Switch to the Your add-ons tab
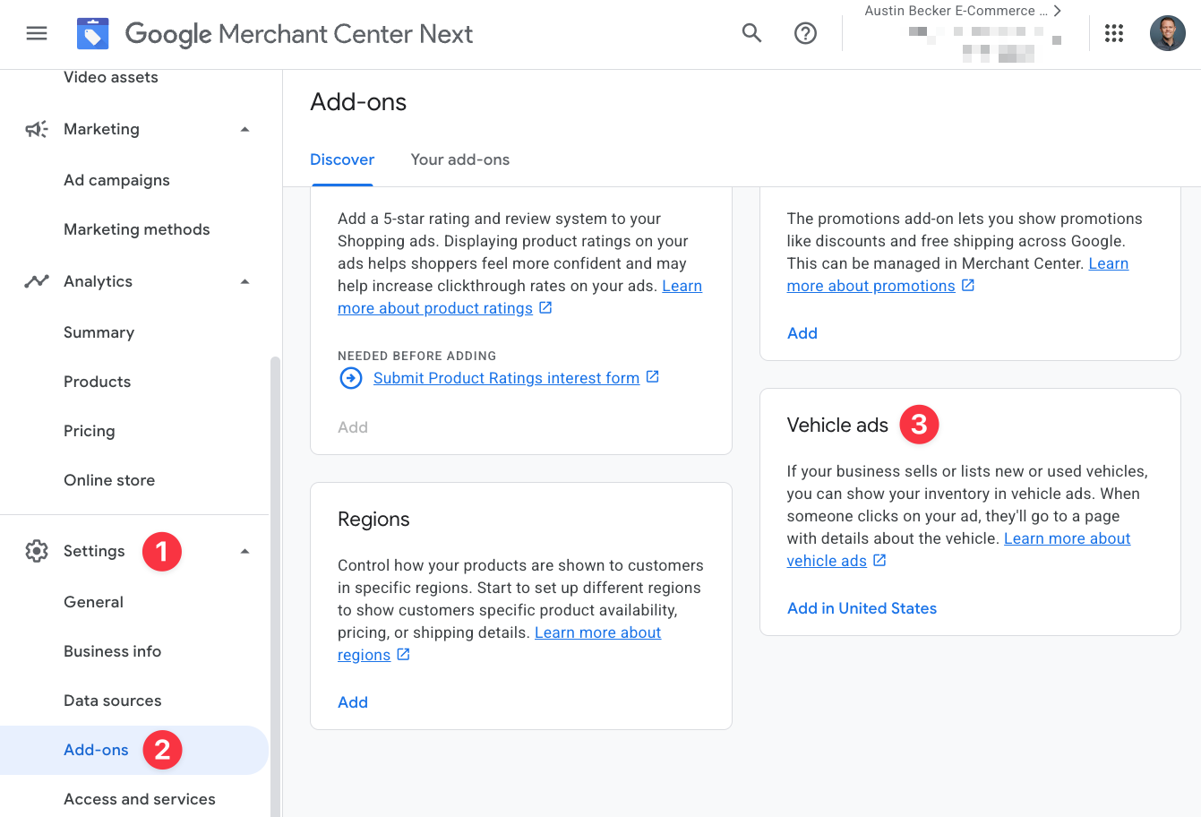The width and height of the screenshot is (1201, 817). (x=460, y=159)
